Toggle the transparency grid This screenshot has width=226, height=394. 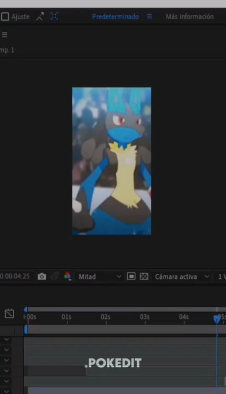[144, 276]
